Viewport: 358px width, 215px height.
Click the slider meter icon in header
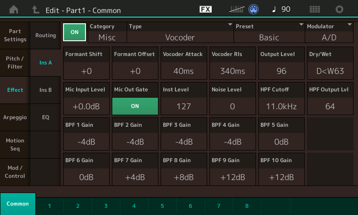point(237,9)
